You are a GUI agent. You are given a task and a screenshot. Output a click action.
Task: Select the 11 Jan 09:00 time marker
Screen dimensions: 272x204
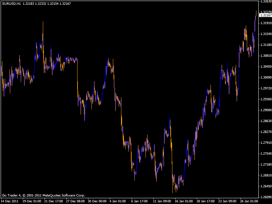163,201
